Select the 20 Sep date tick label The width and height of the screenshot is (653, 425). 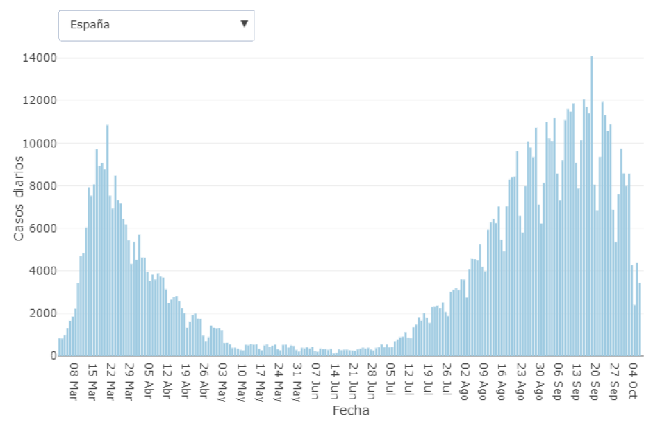click(595, 379)
